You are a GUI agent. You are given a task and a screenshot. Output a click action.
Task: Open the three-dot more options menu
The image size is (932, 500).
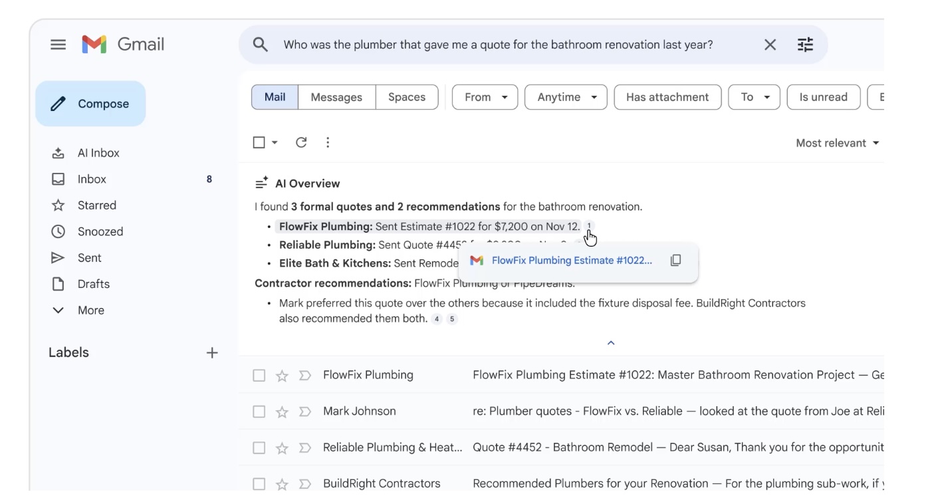click(x=328, y=142)
